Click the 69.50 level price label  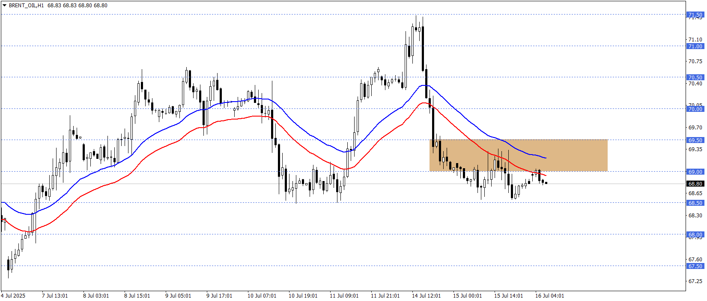(x=695, y=140)
